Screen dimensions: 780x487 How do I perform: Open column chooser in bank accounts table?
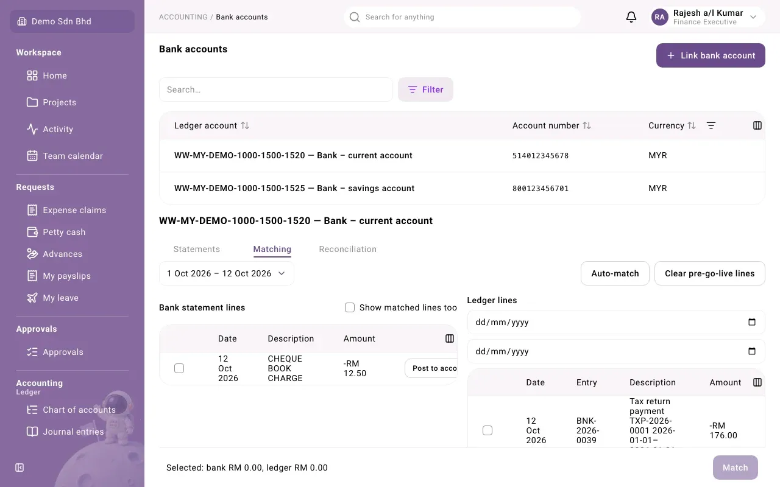click(757, 125)
